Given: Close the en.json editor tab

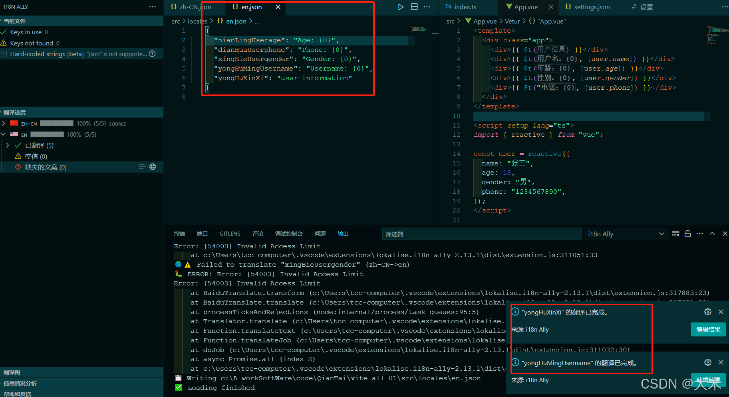Looking at the screenshot, I should [278, 7].
